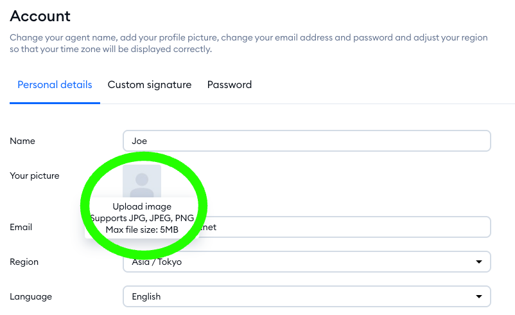Switch to the Personal details tab
Screen dimensions: 515x315
(55, 85)
